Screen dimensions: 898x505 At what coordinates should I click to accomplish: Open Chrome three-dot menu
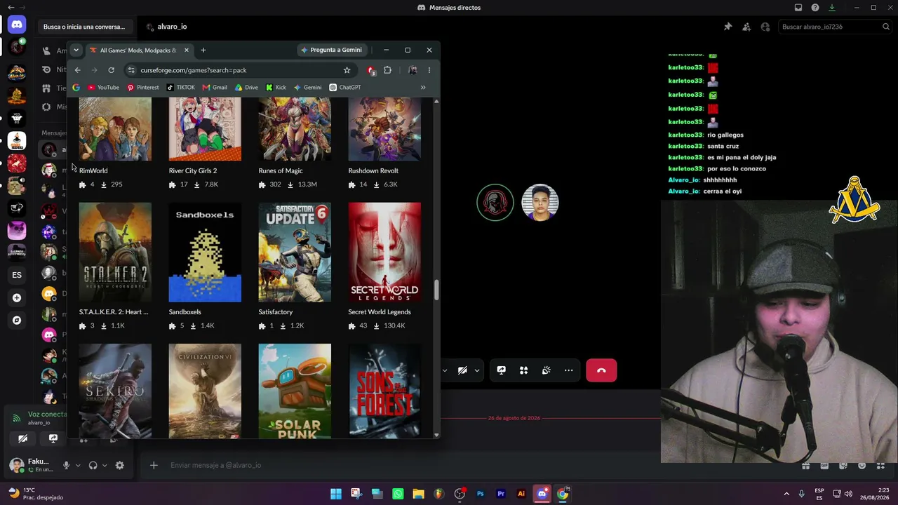429,70
